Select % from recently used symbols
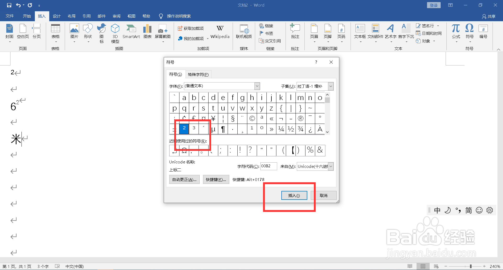This screenshot has height=270, width=503. [310, 150]
